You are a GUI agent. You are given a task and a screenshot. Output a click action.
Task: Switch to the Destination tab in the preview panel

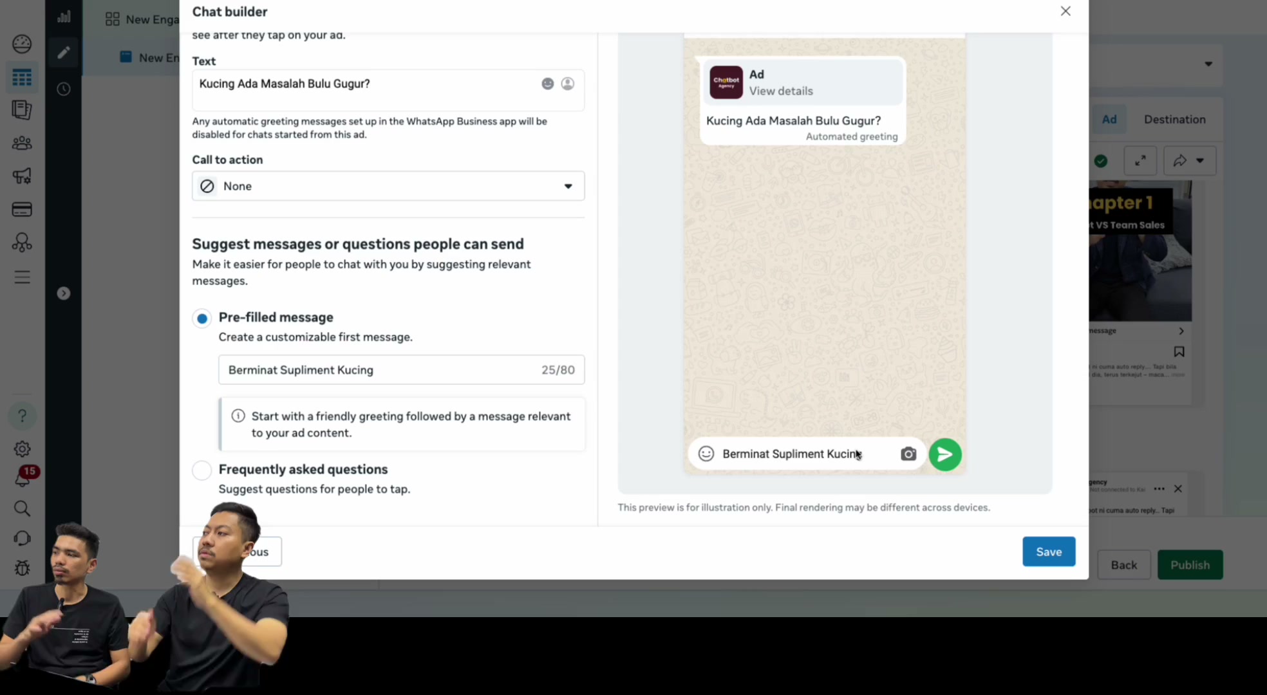(1174, 119)
